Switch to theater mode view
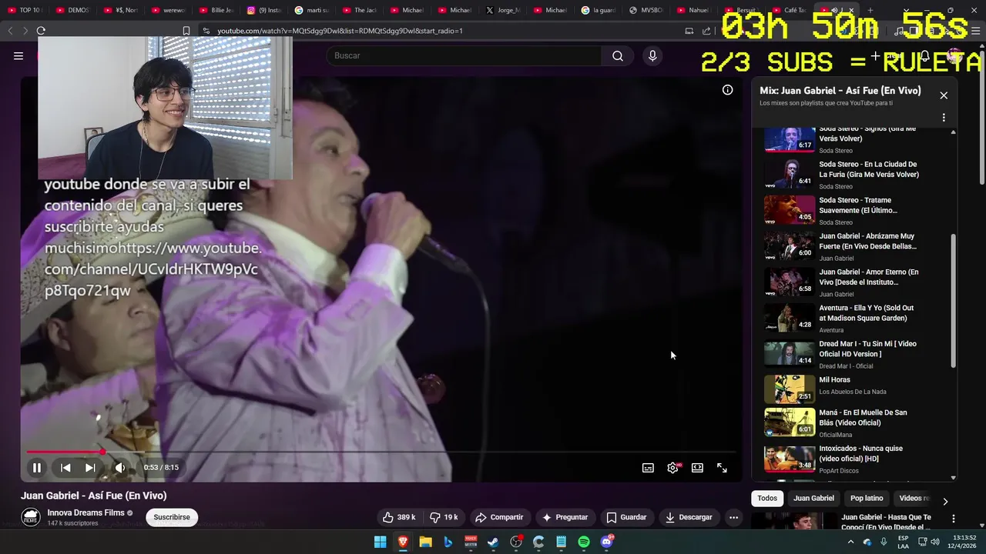The image size is (986, 554). pyautogui.click(x=697, y=468)
